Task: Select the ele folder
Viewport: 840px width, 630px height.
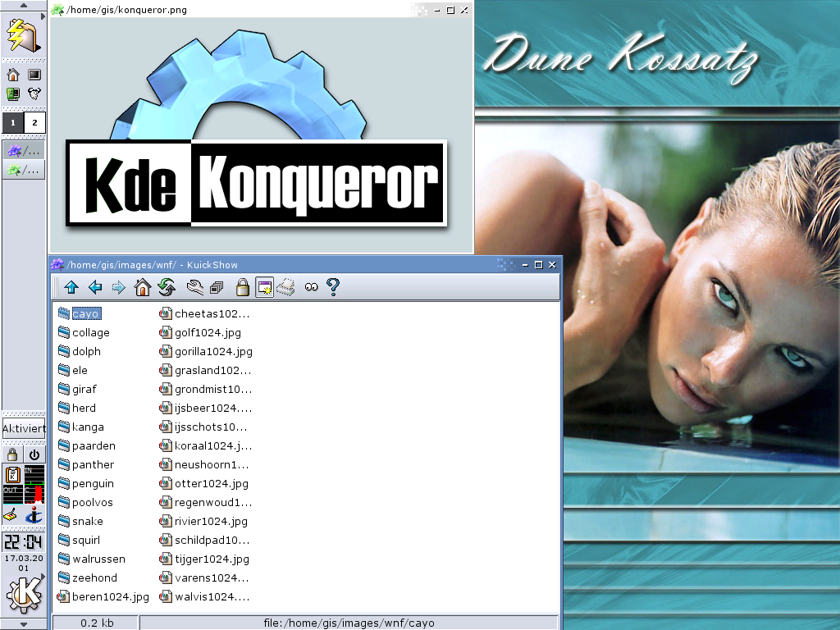Action: coord(73,370)
